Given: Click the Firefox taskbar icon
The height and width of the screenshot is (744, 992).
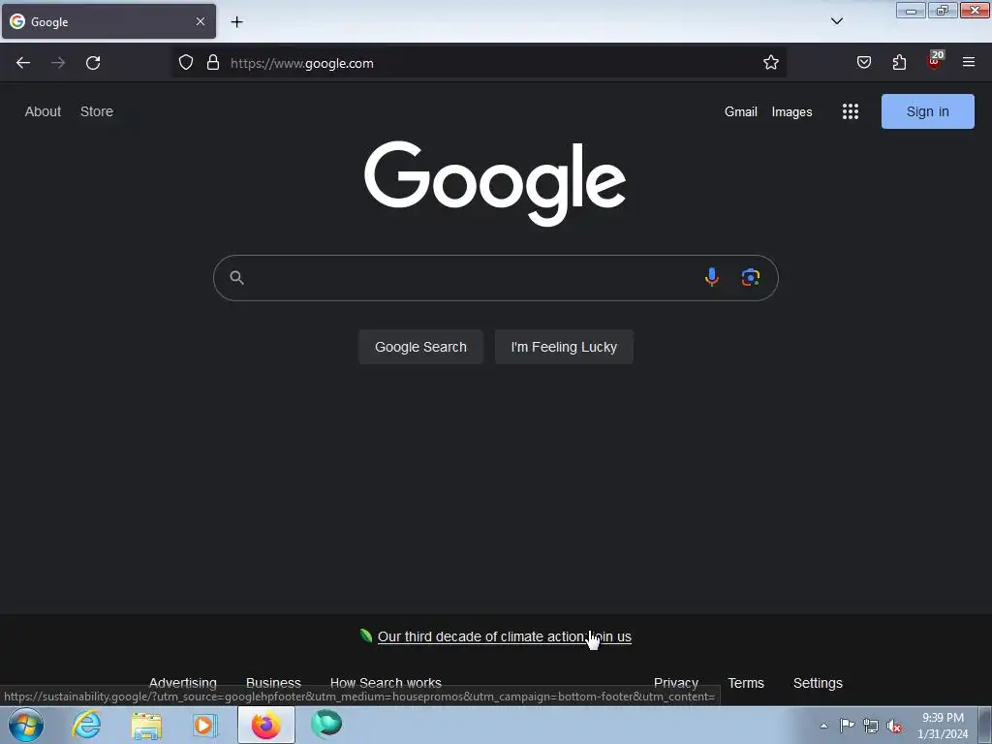Looking at the screenshot, I should pyautogui.click(x=266, y=725).
